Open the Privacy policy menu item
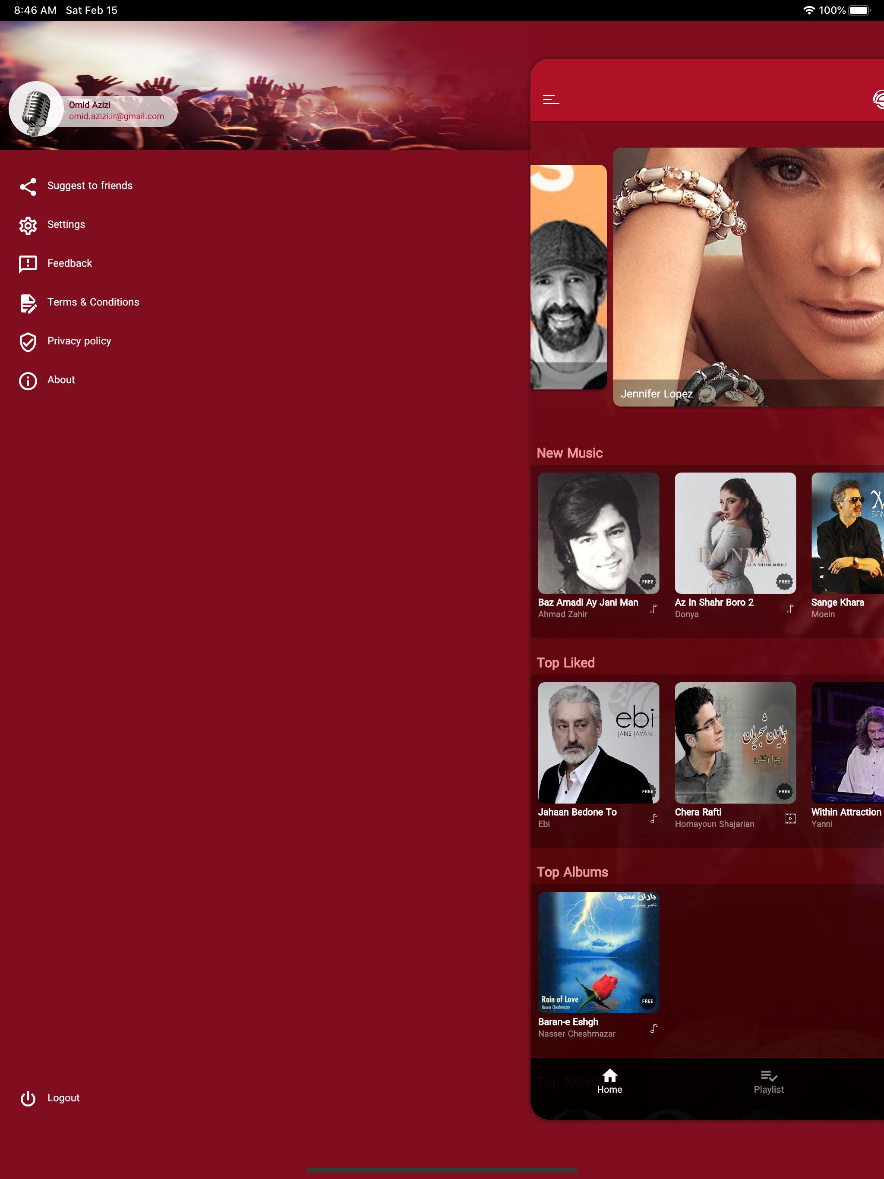The width and height of the screenshot is (884, 1179). click(79, 341)
